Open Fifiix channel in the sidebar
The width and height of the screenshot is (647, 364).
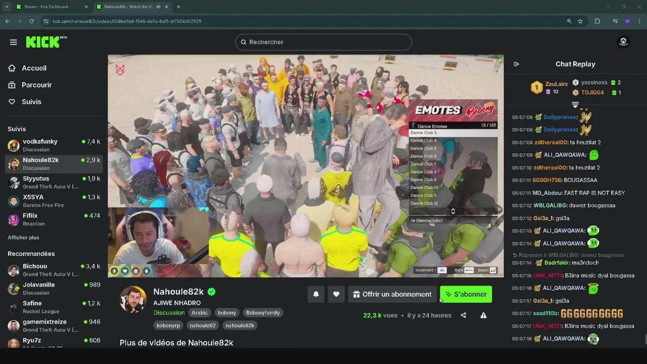[x=54, y=219]
